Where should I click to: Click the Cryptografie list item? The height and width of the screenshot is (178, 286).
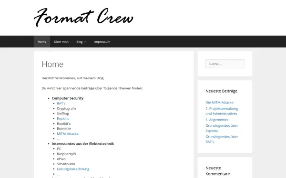[67, 108]
